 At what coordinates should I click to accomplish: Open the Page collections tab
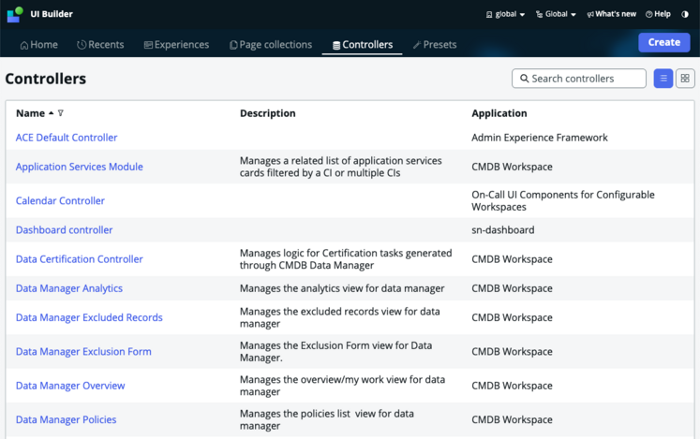(x=271, y=45)
